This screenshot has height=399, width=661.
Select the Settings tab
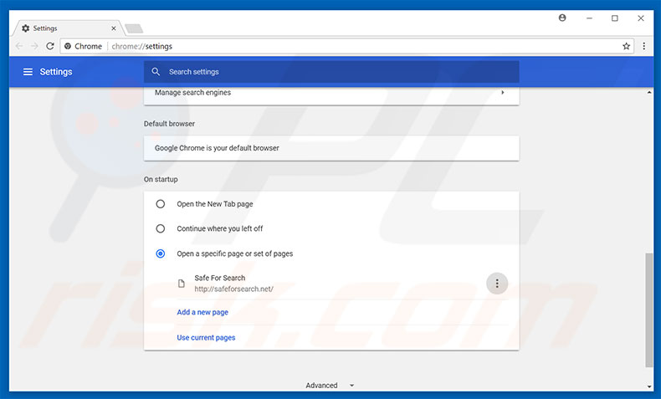[68, 28]
